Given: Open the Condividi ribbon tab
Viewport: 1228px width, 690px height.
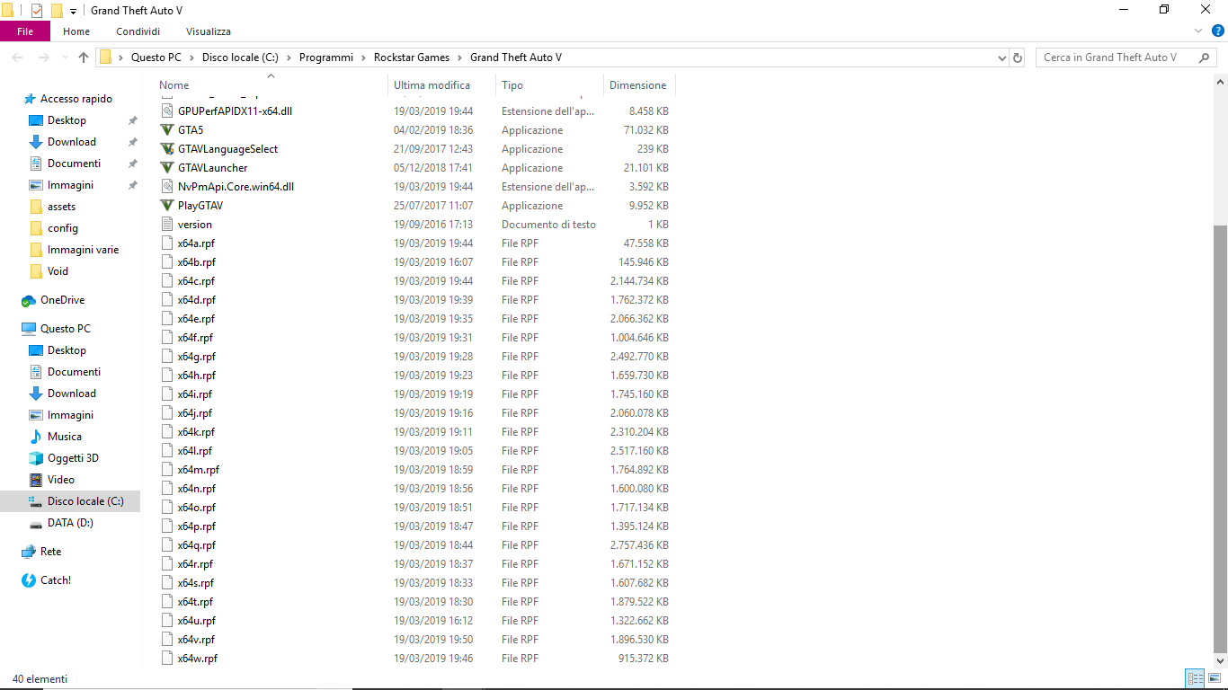Looking at the screenshot, I should point(138,31).
